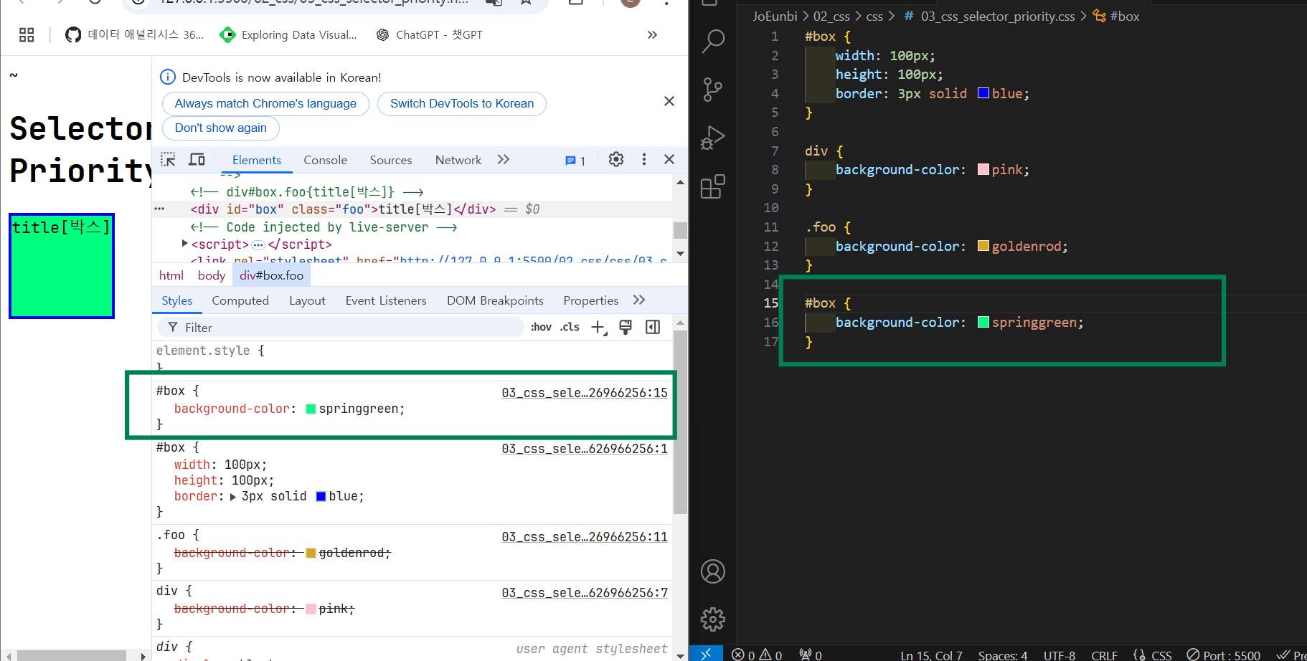
Task: Open source link for div pink rule
Action: tap(585, 592)
